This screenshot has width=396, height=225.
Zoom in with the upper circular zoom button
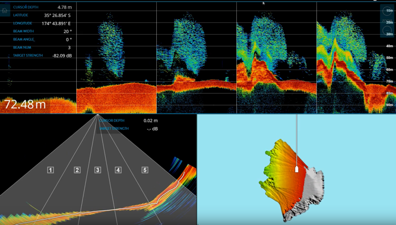tap(387, 11)
